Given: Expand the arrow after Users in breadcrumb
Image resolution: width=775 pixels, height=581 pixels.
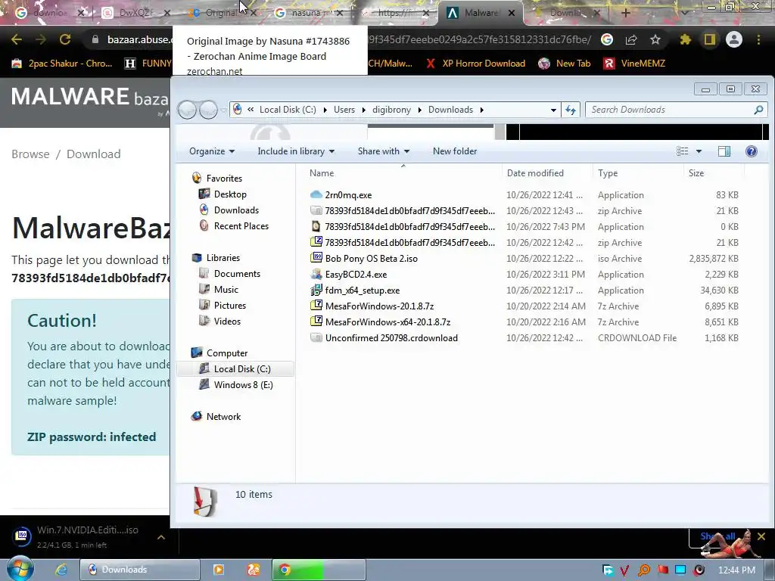Looking at the screenshot, I should pos(363,110).
